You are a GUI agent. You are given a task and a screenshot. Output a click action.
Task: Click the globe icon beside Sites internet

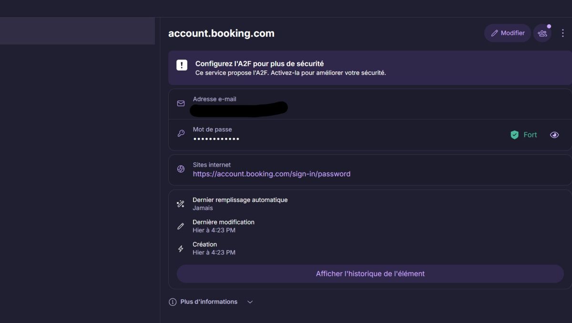coord(181,169)
